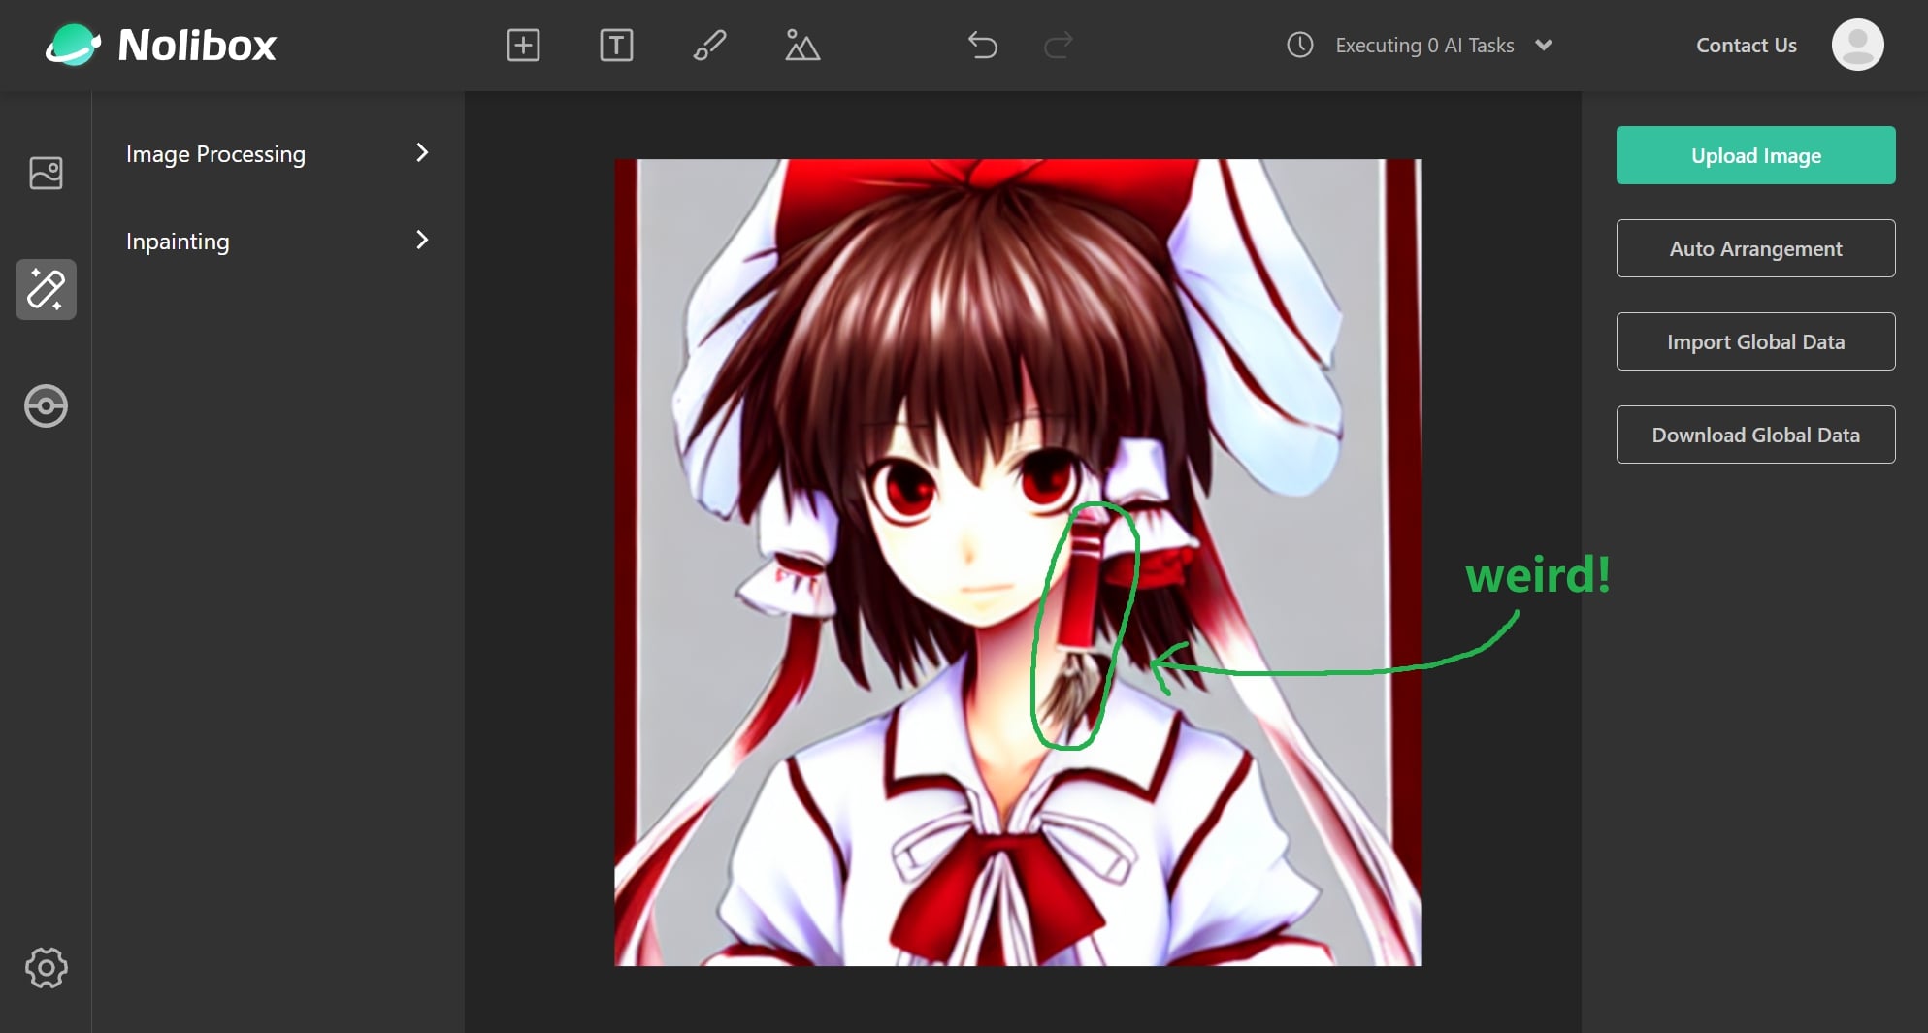Click the Import Global Data button

[x=1755, y=341]
